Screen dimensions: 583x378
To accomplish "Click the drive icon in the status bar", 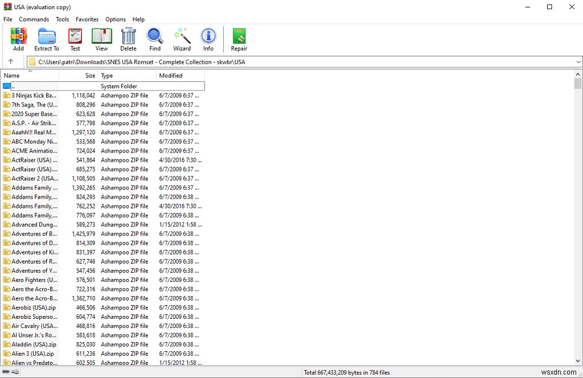I will click(6, 371).
